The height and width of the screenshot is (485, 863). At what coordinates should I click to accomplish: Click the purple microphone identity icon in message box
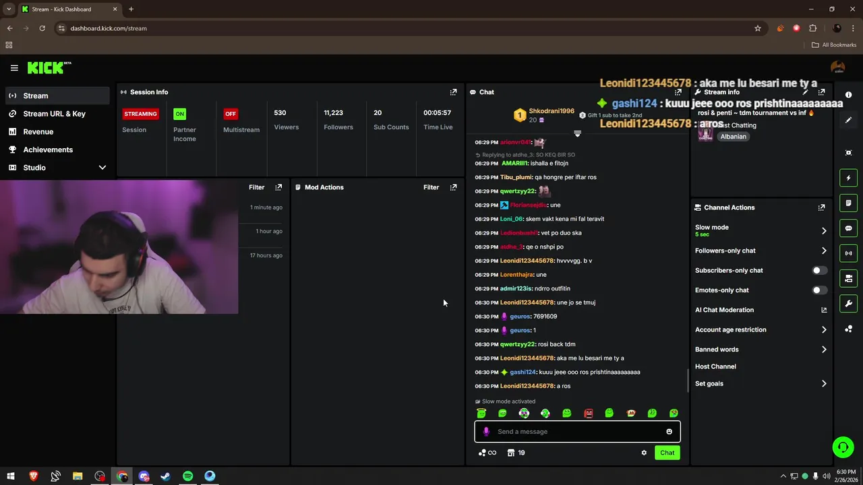[486, 432]
